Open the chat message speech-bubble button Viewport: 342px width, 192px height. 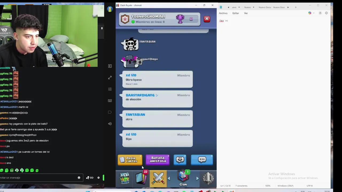[x=202, y=159]
